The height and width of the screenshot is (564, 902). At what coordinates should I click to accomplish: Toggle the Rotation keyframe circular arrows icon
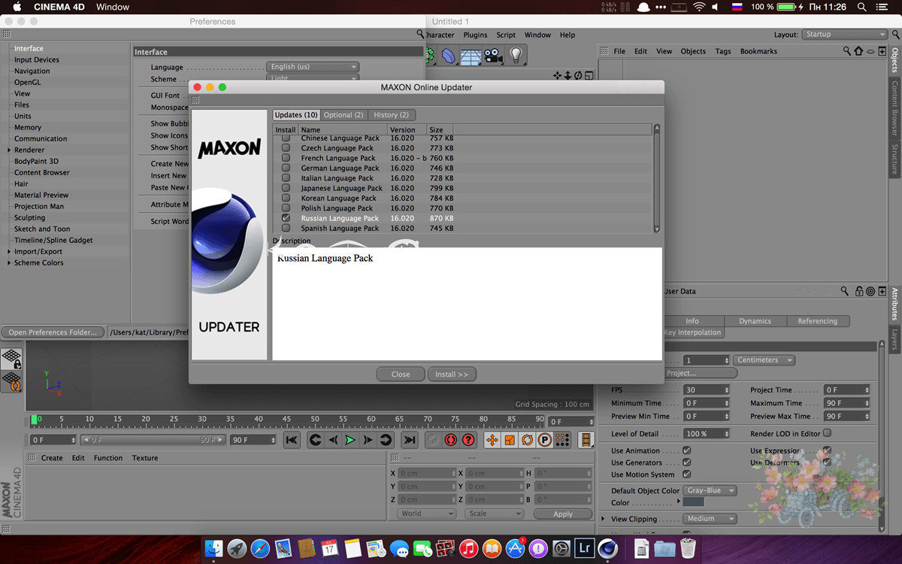[x=527, y=440]
